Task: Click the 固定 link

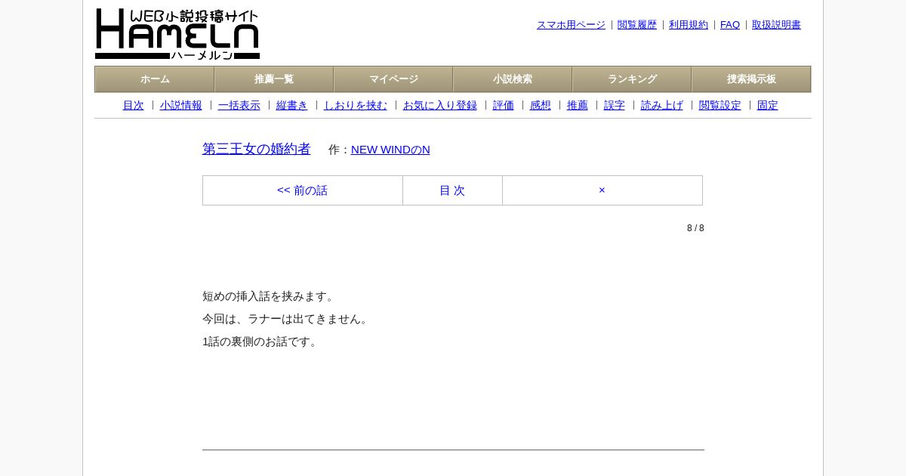Action: point(768,105)
